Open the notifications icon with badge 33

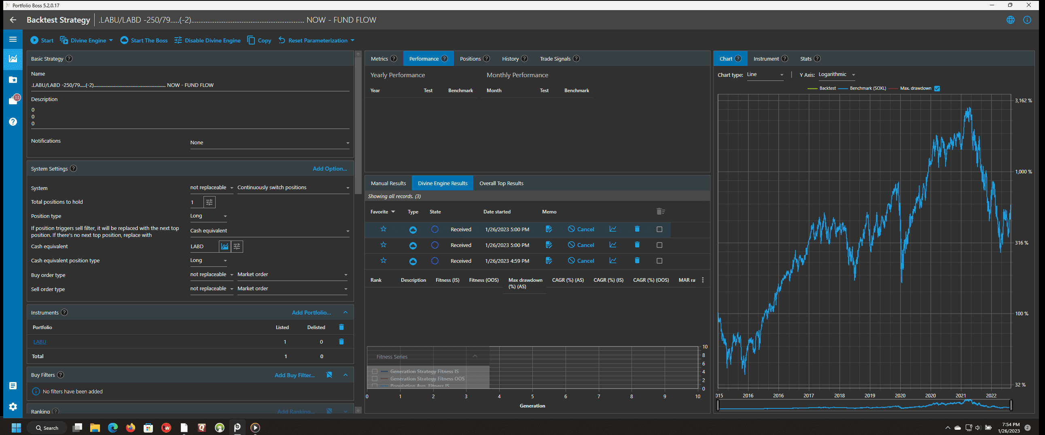point(14,100)
